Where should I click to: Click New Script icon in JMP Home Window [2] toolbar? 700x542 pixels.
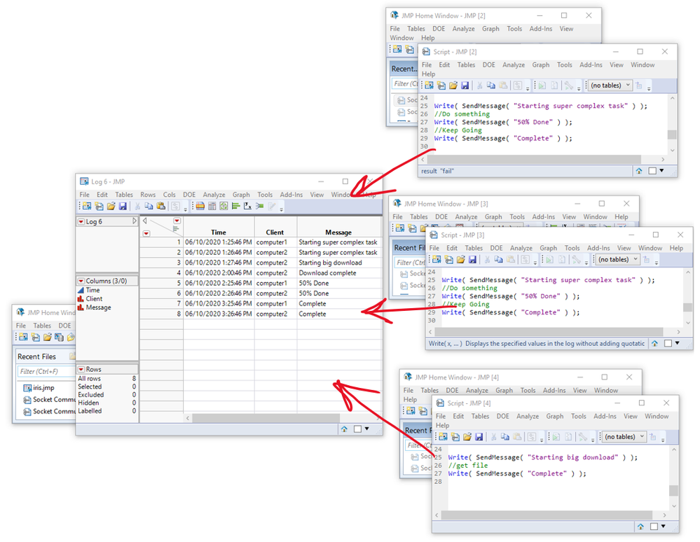coord(409,49)
